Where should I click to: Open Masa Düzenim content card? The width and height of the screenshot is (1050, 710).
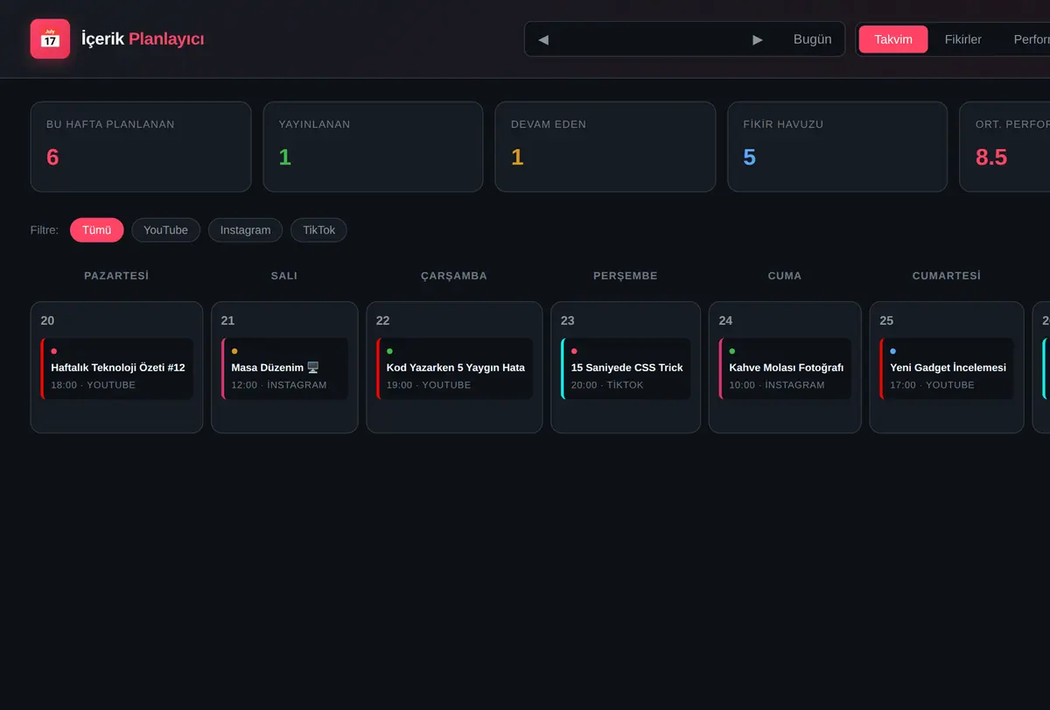pos(285,369)
